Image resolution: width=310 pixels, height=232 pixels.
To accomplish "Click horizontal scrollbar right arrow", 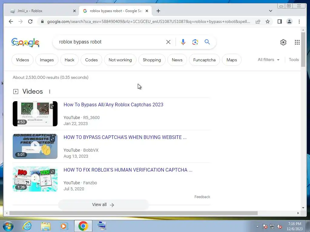I will pos(298,213).
